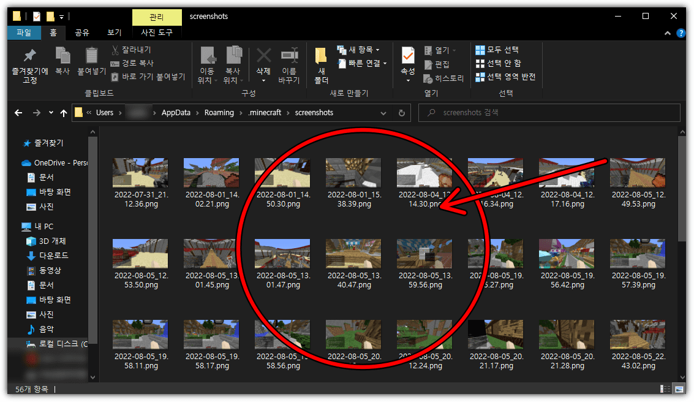Click Select None (선택 안 함)

(499, 63)
